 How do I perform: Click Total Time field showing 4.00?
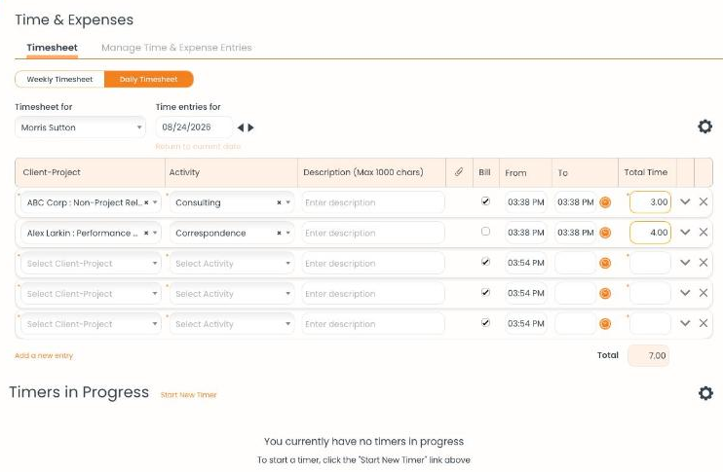point(650,233)
